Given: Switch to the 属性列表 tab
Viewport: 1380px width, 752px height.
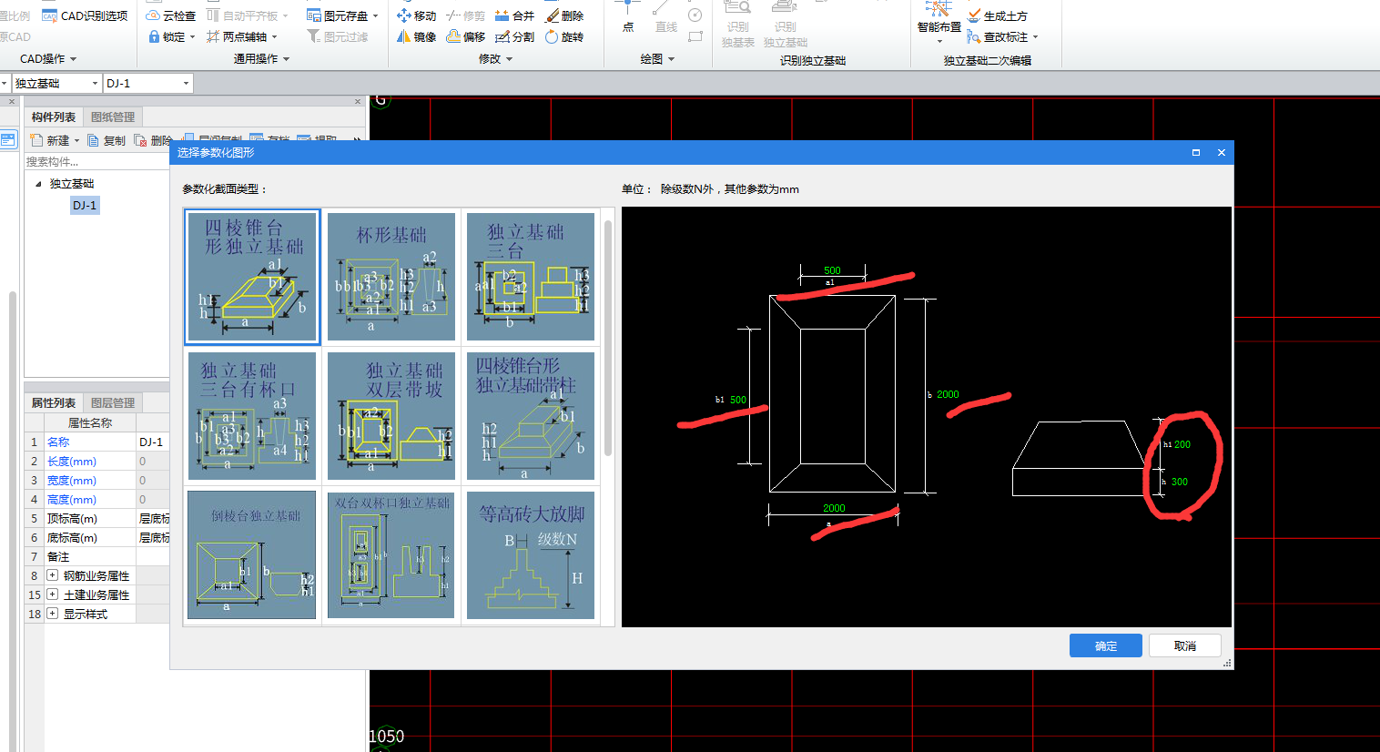Looking at the screenshot, I should click(x=54, y=402).
